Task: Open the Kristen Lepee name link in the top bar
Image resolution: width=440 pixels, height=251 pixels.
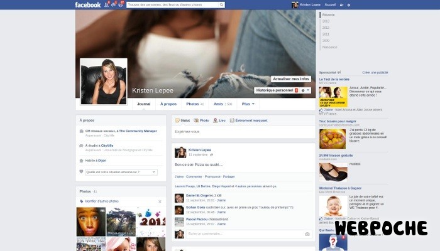Action: 310,4
